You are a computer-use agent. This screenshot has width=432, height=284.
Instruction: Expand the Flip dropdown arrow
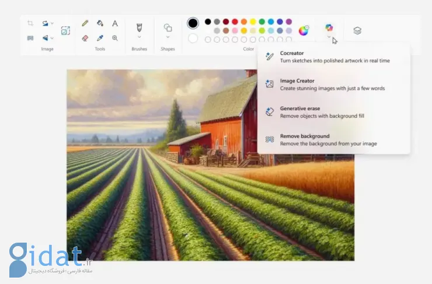pyautogui.click(x=52, y=38)
